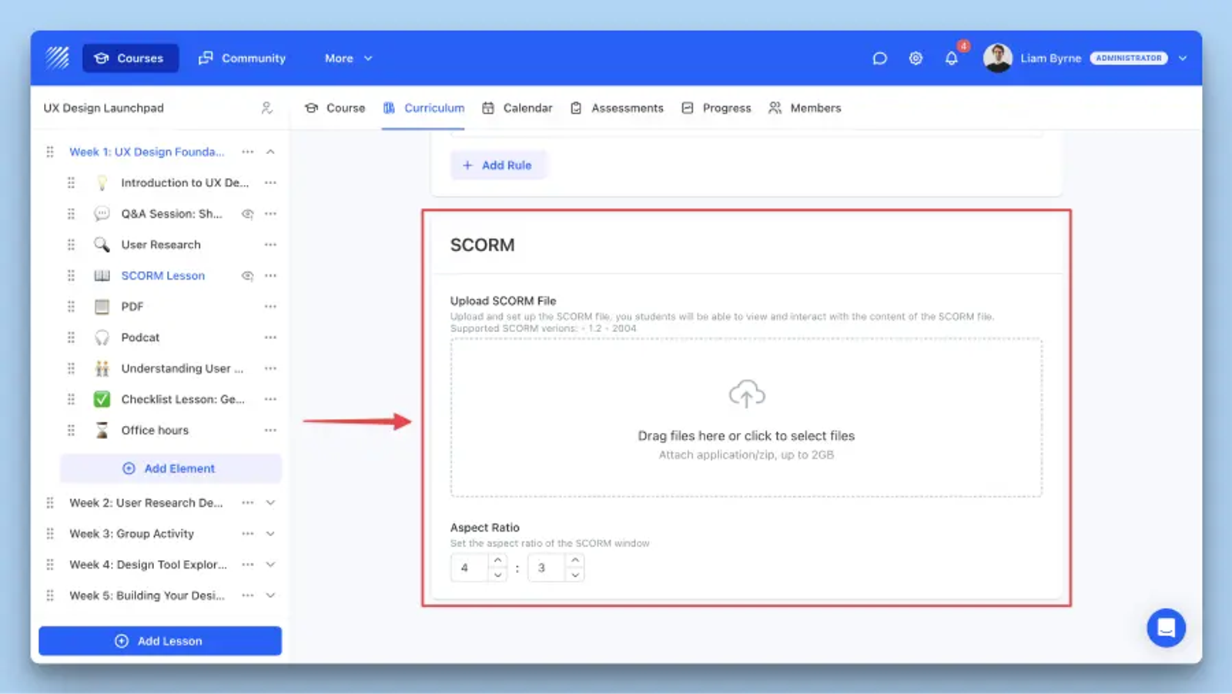This screenshot has height=694, width=1232.
Task: Decrease the aspect ratio height value
Action: tap(574, 575)
